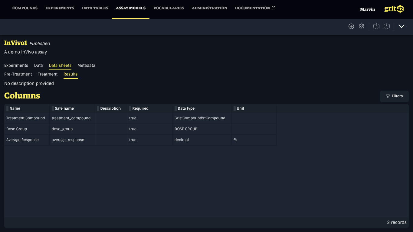Image resolution: width=413 pixels, height=232 pixels.
Task: Open the Marvin user menu
Action: pyautogui.click(x=367, y=9)
